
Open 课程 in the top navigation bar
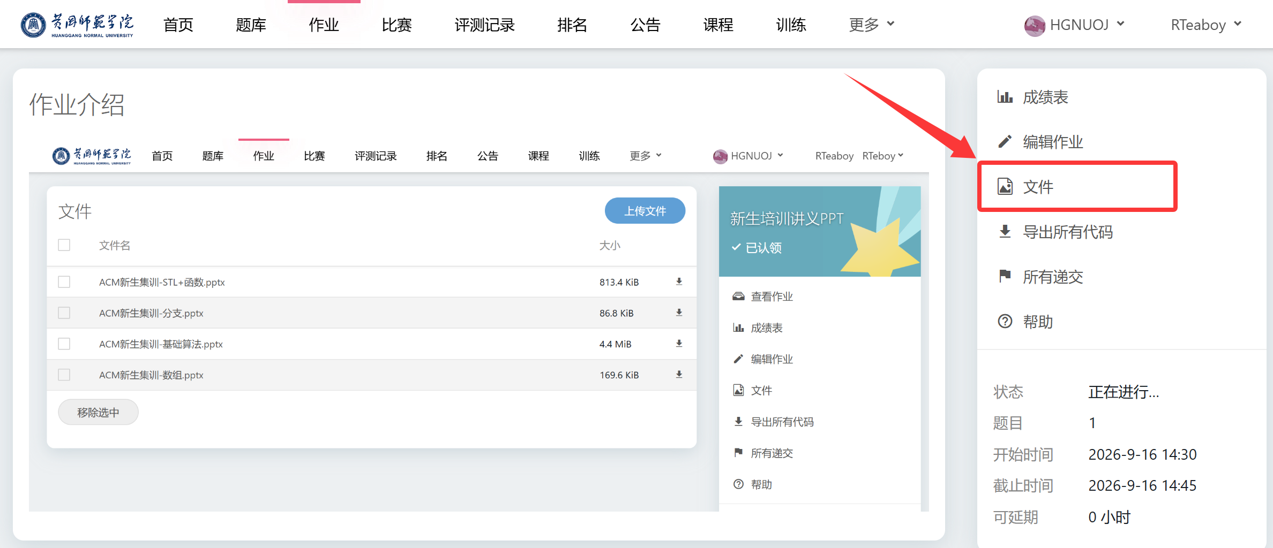pos(718,25)
